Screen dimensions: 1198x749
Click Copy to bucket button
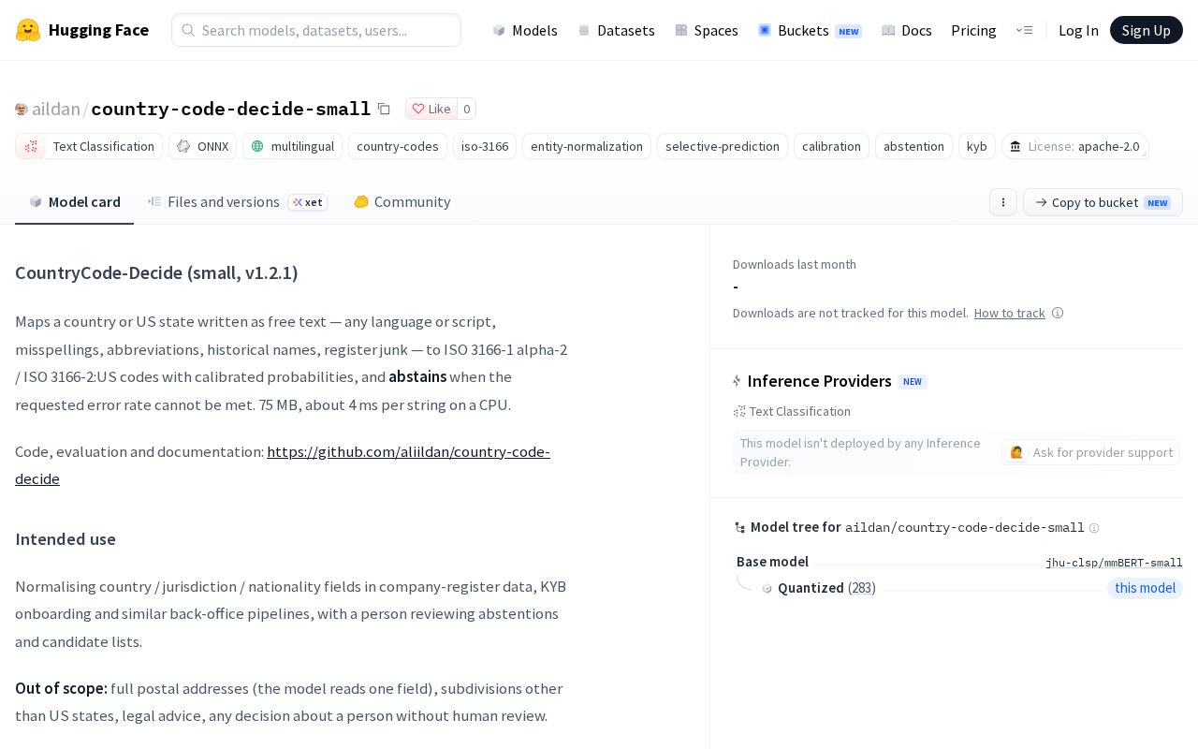point(1103,202)
